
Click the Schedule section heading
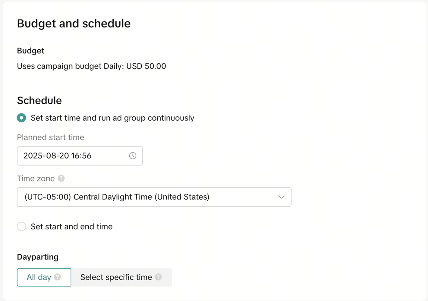pos(39,100)
